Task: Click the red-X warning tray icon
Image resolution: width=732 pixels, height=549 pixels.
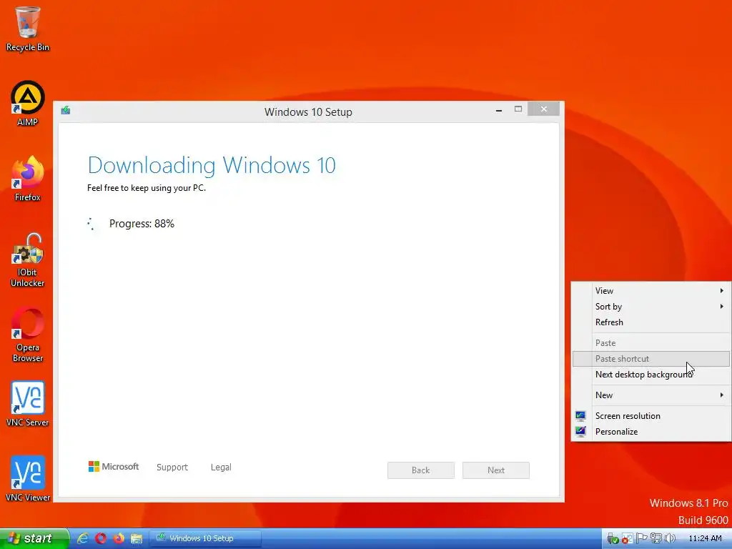Action: 626,539
